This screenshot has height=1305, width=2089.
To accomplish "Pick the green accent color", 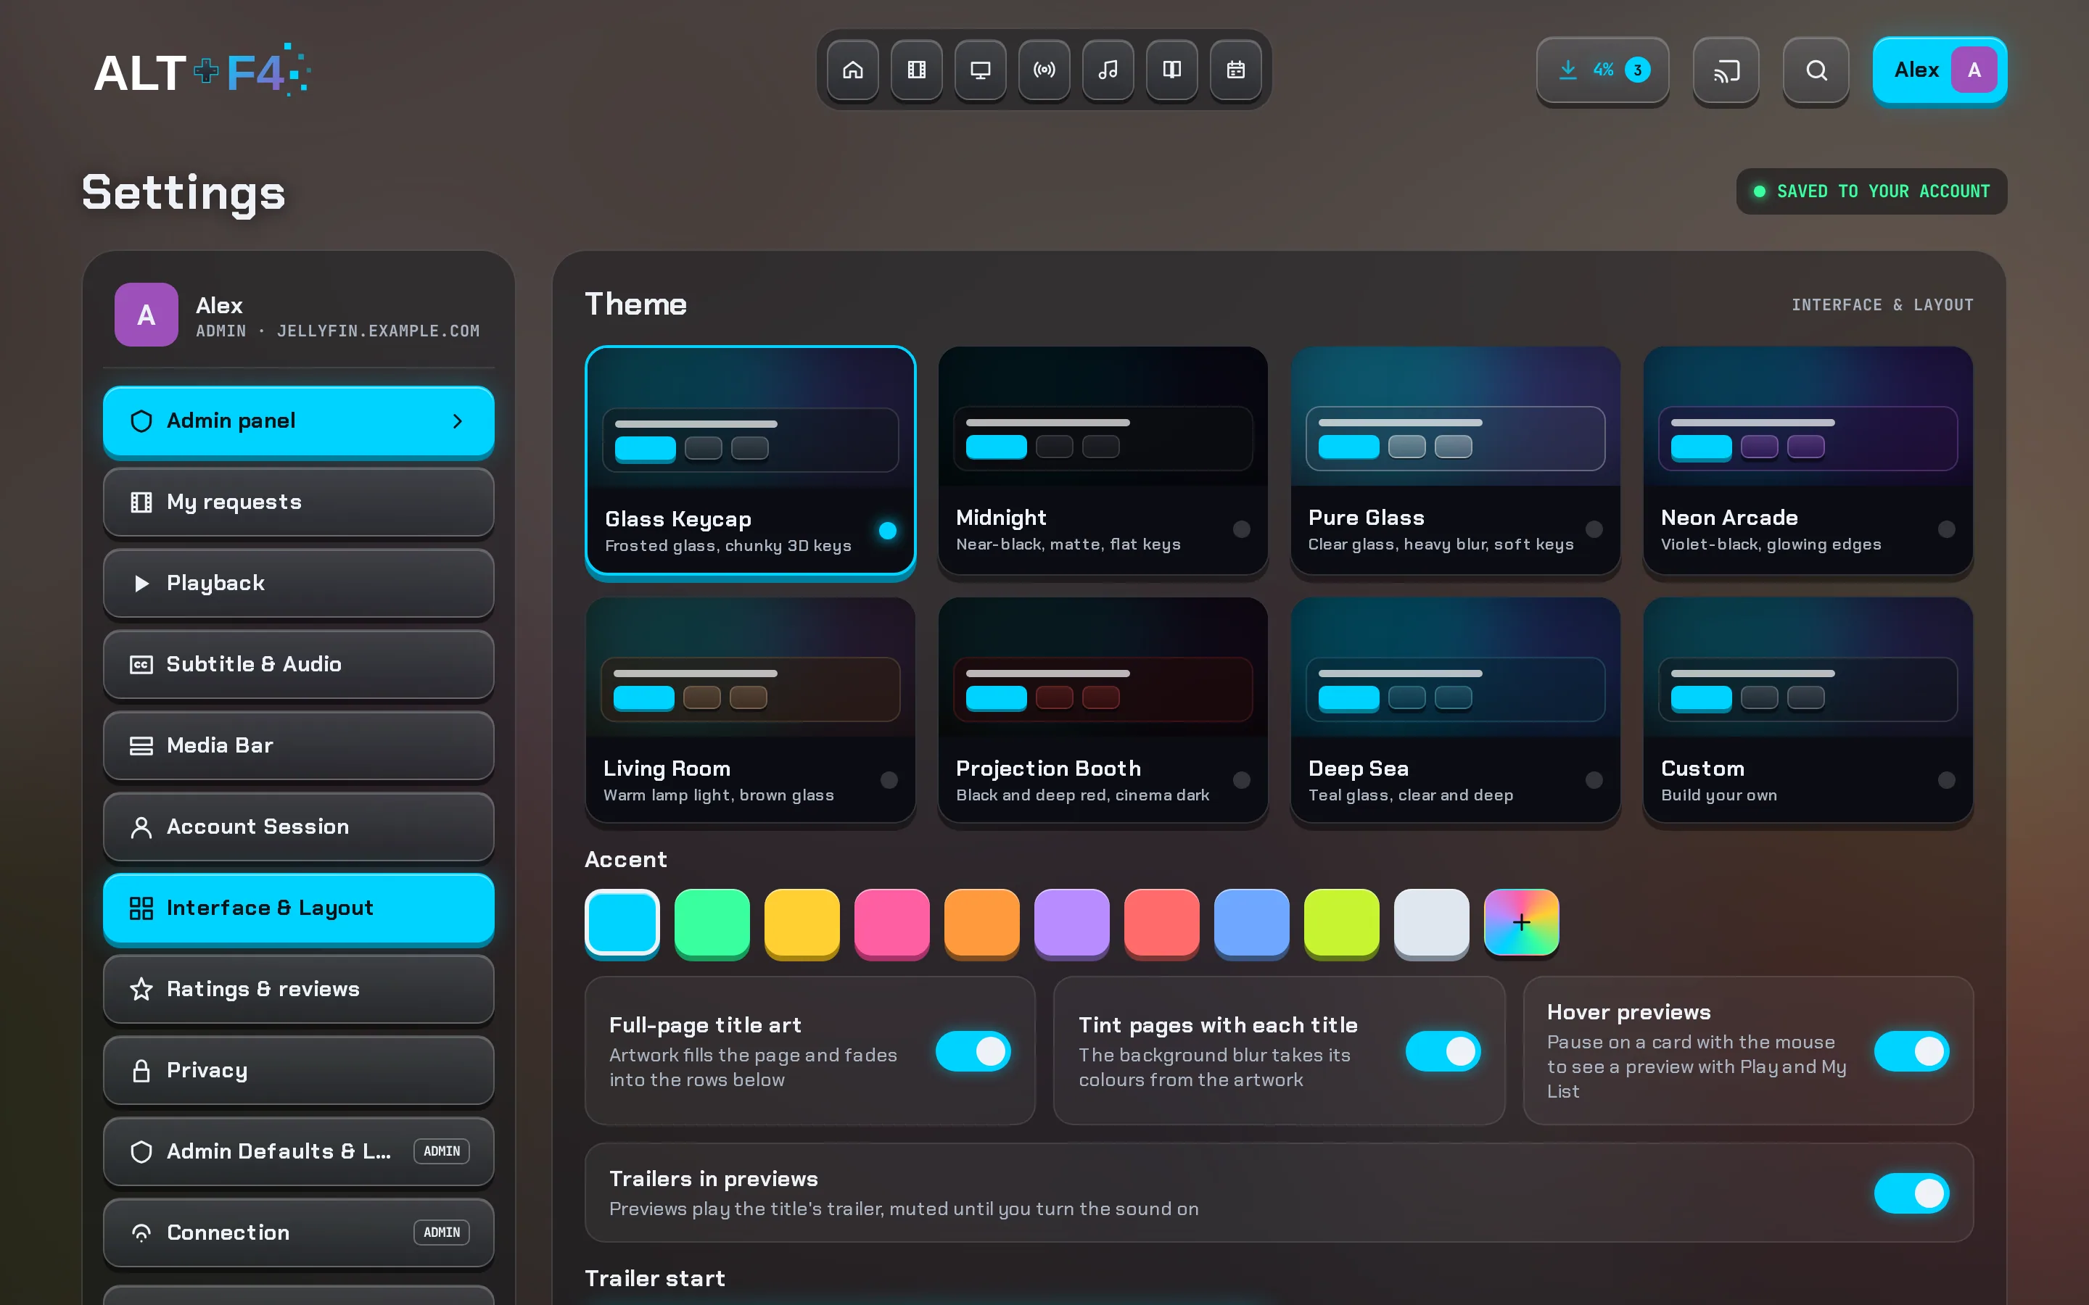I will click(x=712, y=921).
